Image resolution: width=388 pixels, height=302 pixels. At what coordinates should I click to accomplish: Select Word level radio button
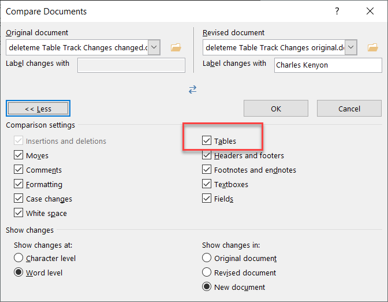click(x=18, y=273)
